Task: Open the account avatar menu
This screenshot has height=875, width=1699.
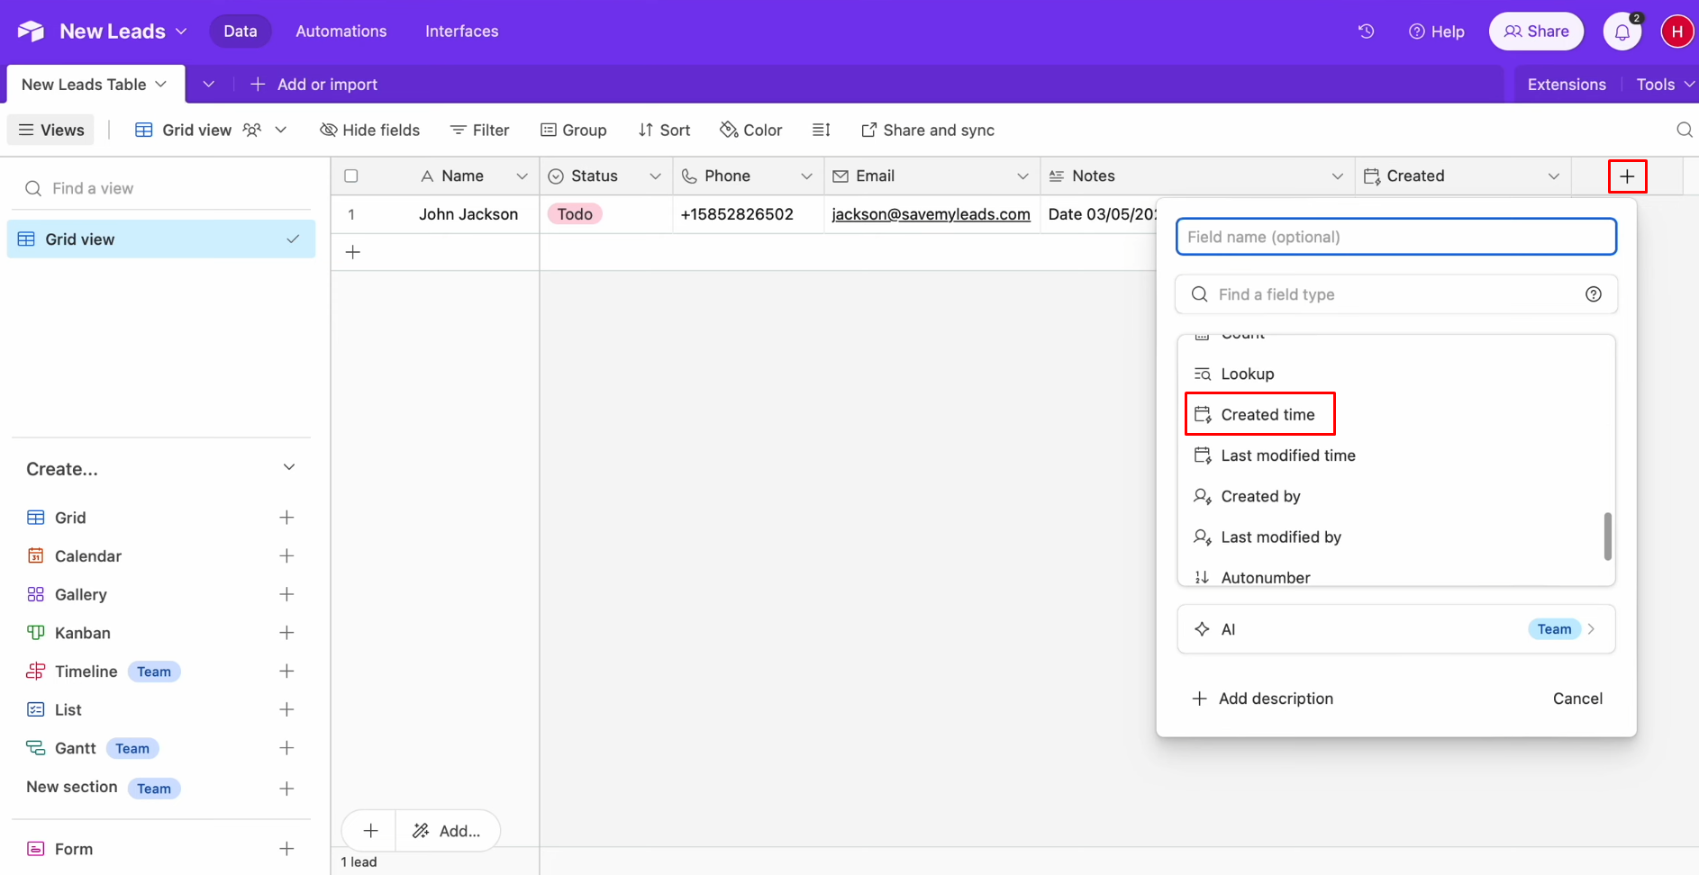Action: tap(1678, 31)
